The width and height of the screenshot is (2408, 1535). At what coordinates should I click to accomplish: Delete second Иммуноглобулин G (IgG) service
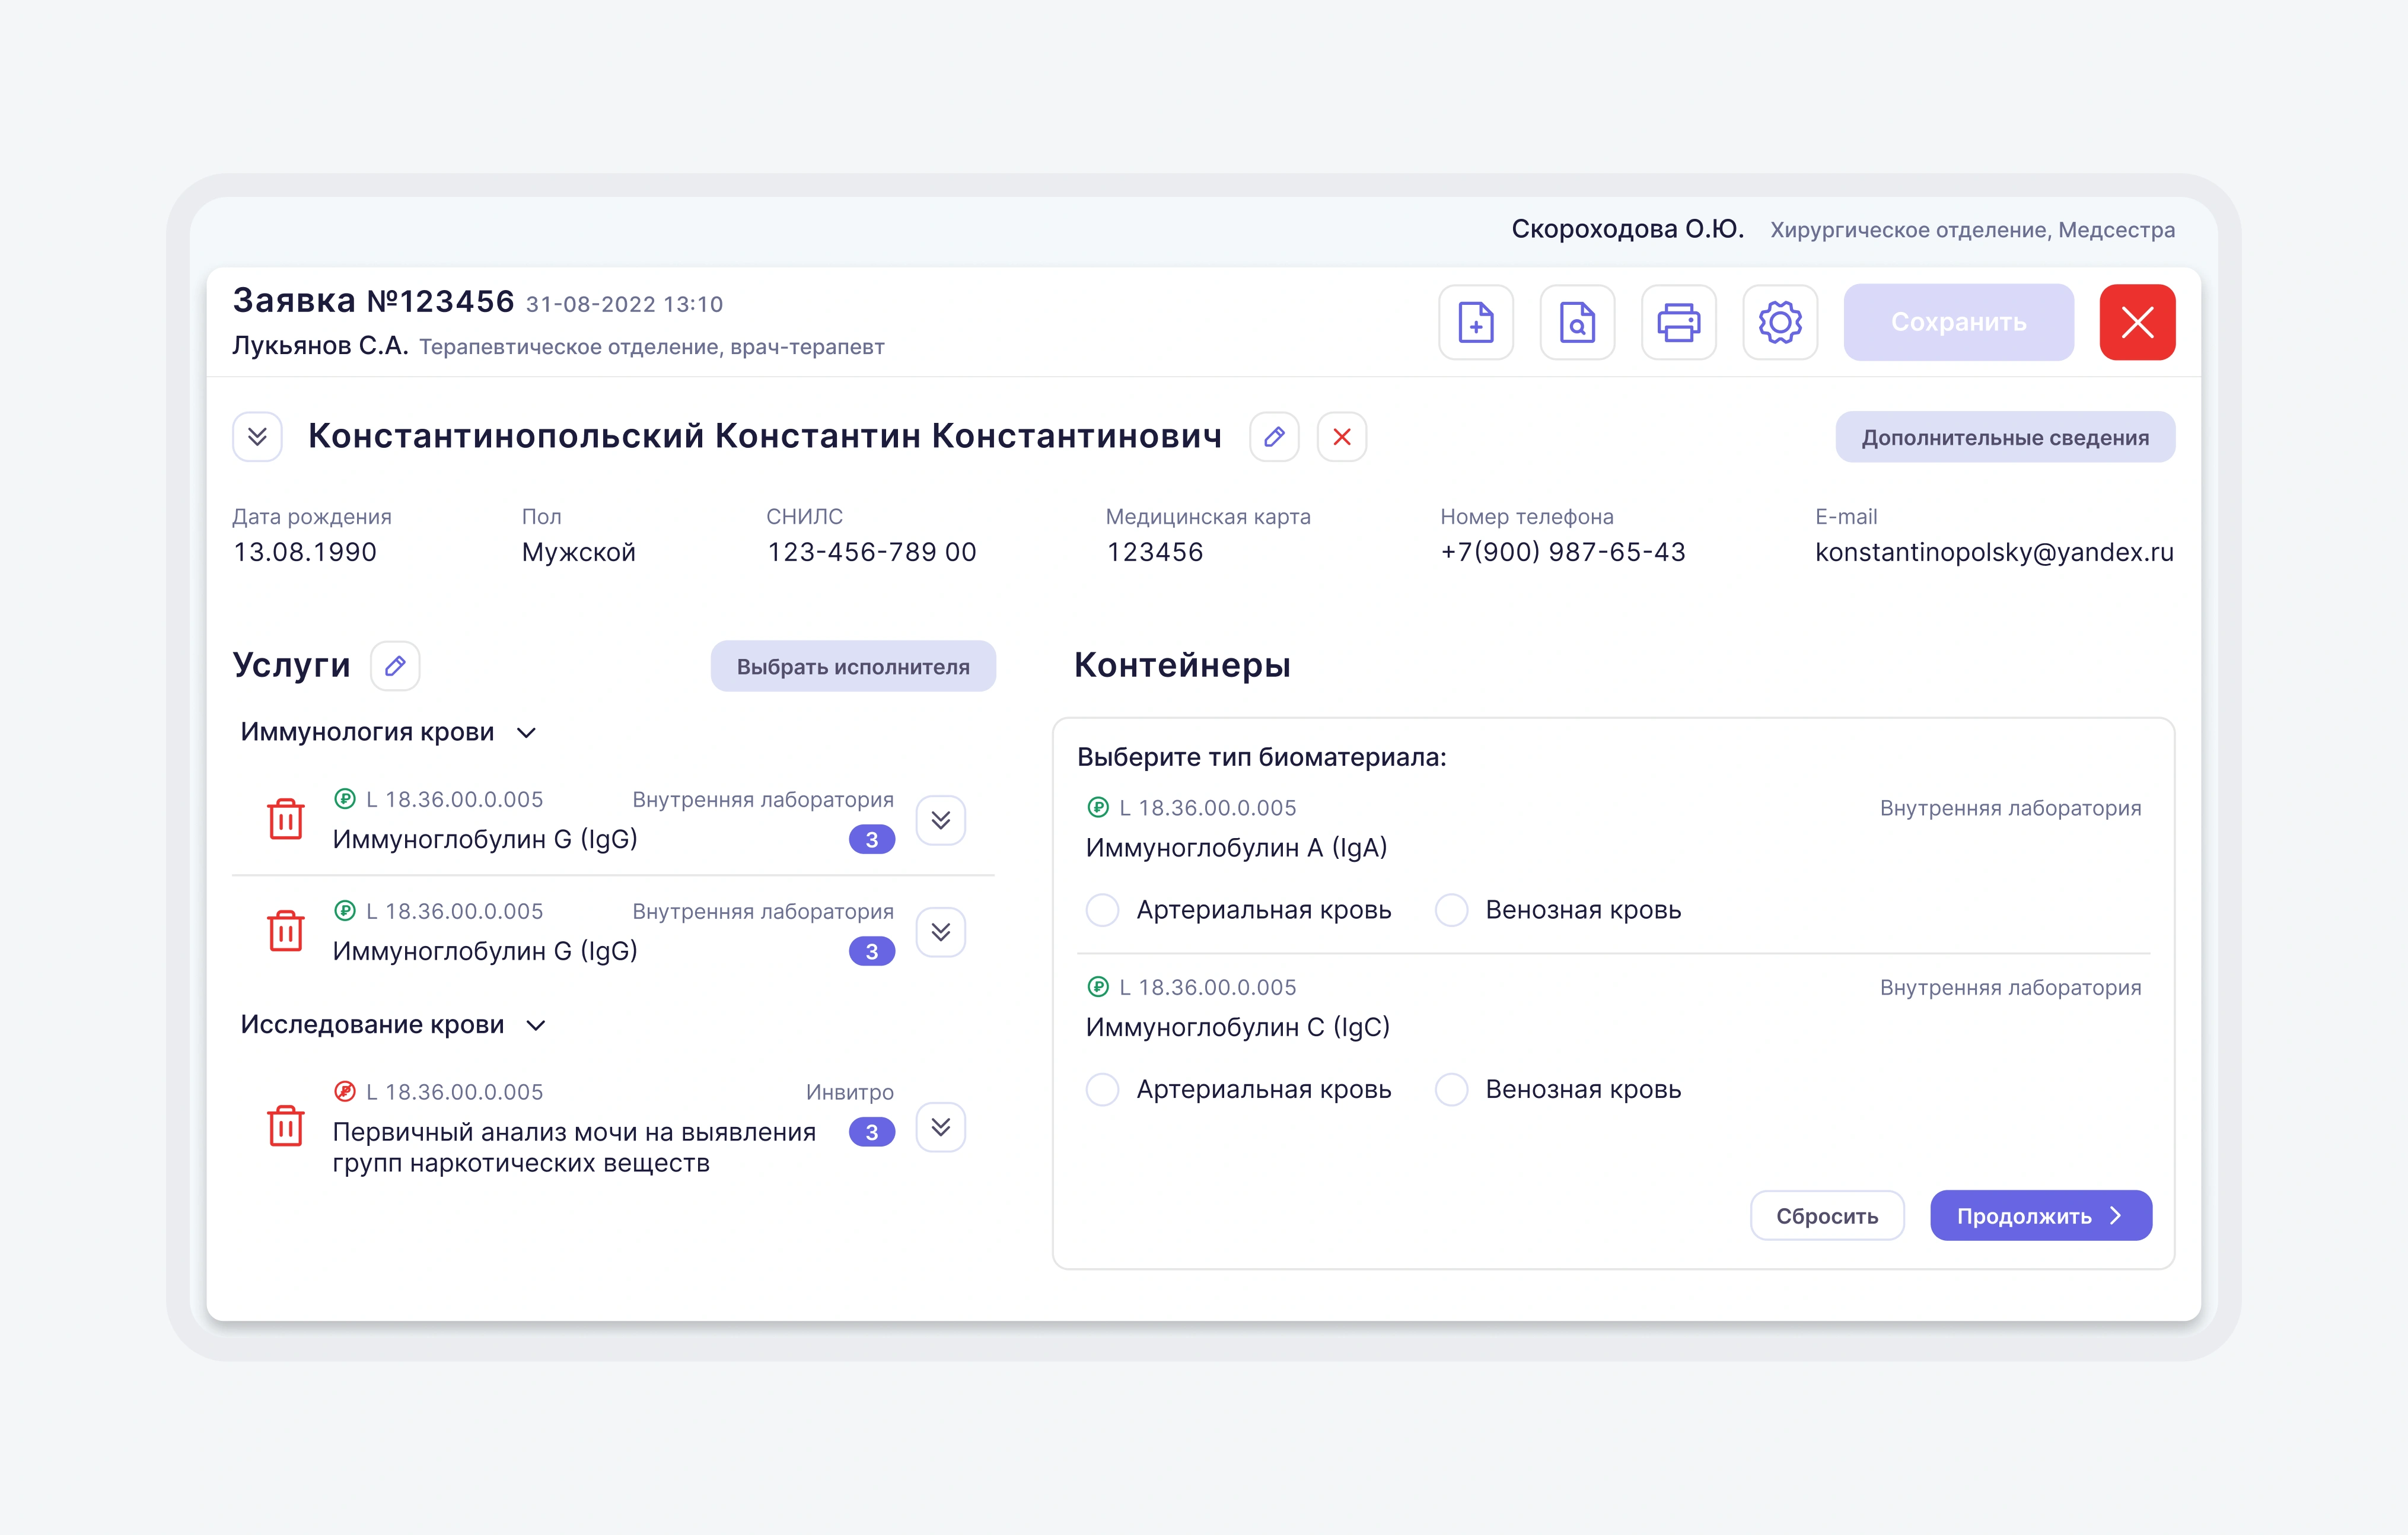pyautogui.click(x=286, y=931)
